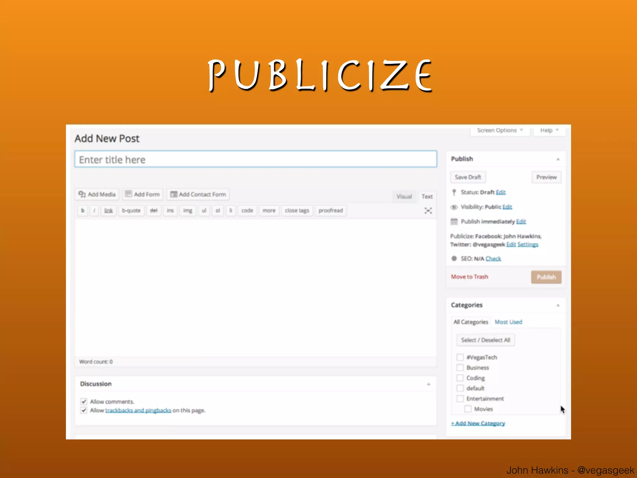Image resolution: width=637 pixels, height=478 pixels.
Task: Check the #VegasTech category checkbox
Action: [x=460, y=357]
